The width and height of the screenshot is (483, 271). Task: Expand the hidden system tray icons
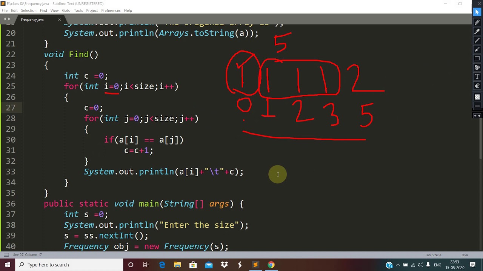[398, 265]
